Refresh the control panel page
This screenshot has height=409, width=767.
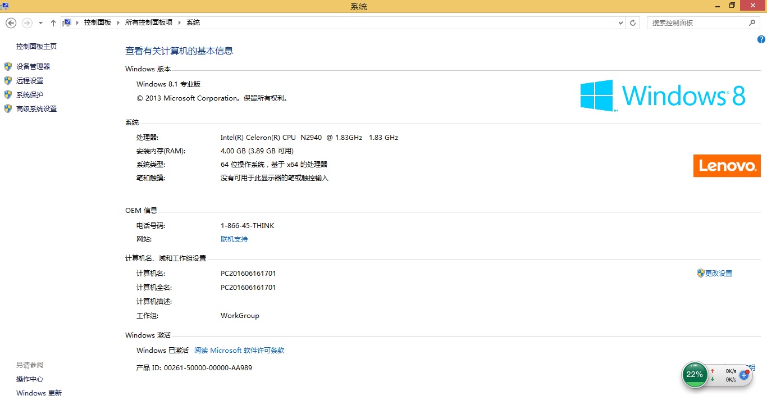(x=633, y=23)
